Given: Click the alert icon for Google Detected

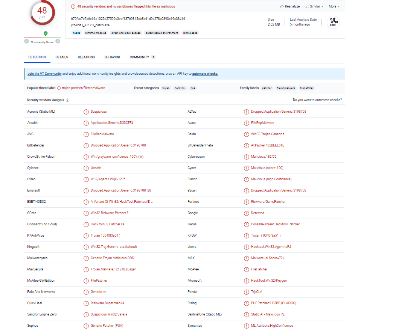Looking at the screenshot, I should tap(247, 213).
